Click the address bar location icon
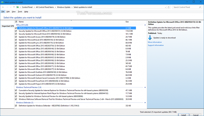 (18, 7)
